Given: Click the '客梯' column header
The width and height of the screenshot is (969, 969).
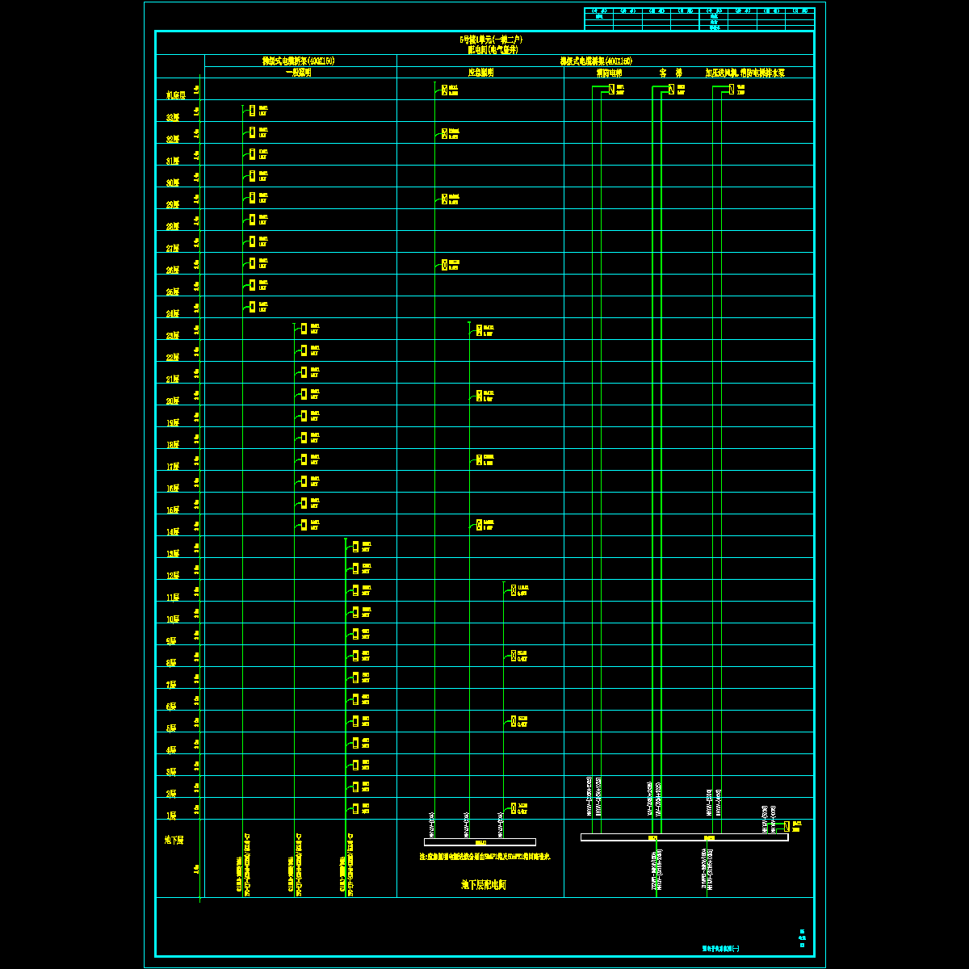Looking at the screenshot, I should pos(671,73).
